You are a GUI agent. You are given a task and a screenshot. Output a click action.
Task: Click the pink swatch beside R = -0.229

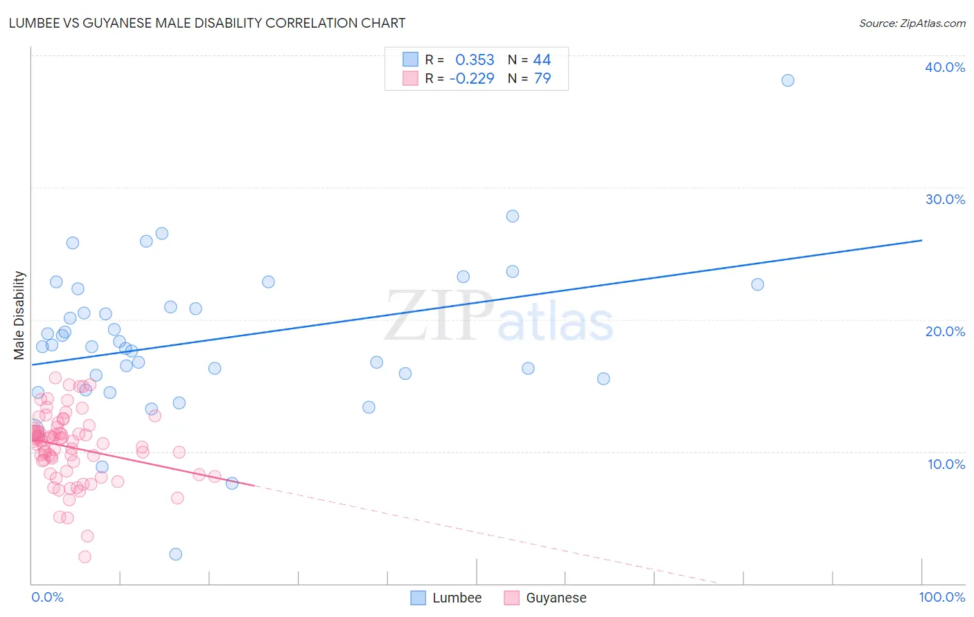pyautogui.click(x=410, y=78)
